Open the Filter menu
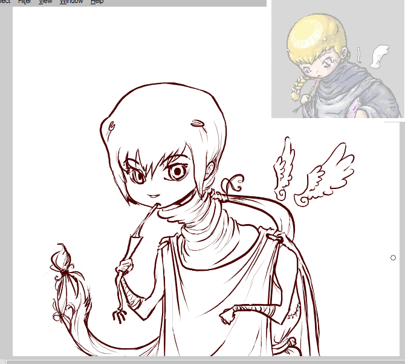 24,2
